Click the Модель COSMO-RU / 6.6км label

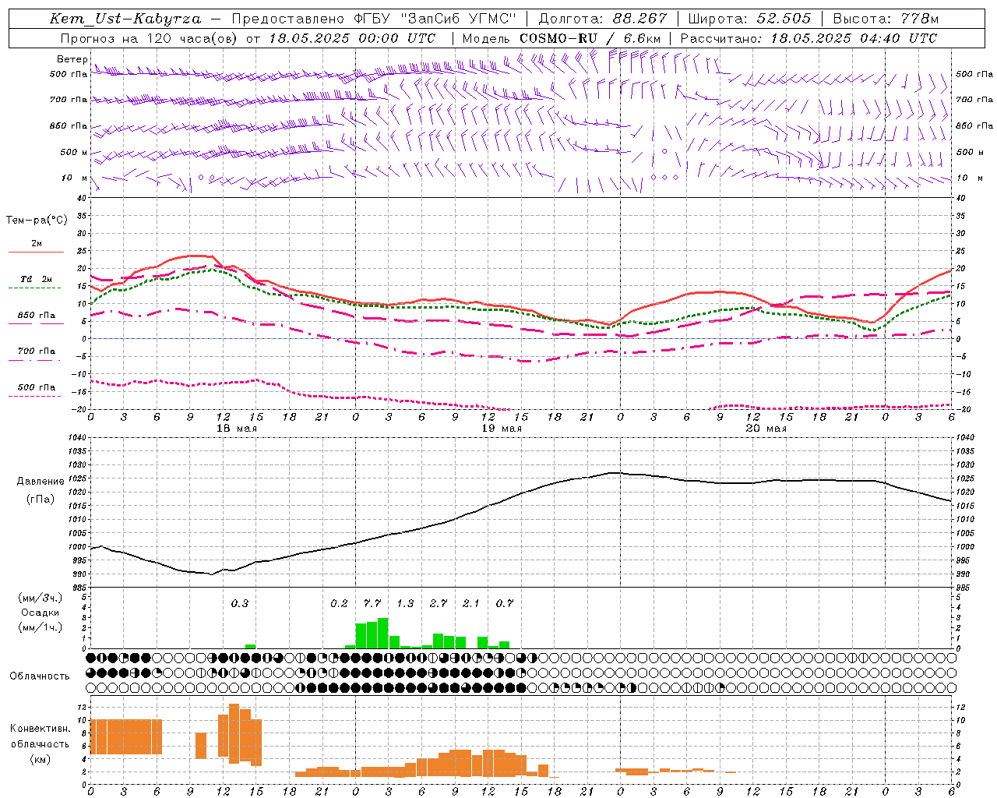(x=562, y=38)
